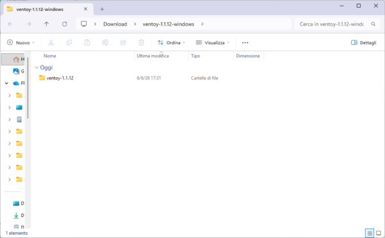Sort by Nome column header
This screenshot has height=238, width=385.
pyautogui.click(x=50, y=56)
